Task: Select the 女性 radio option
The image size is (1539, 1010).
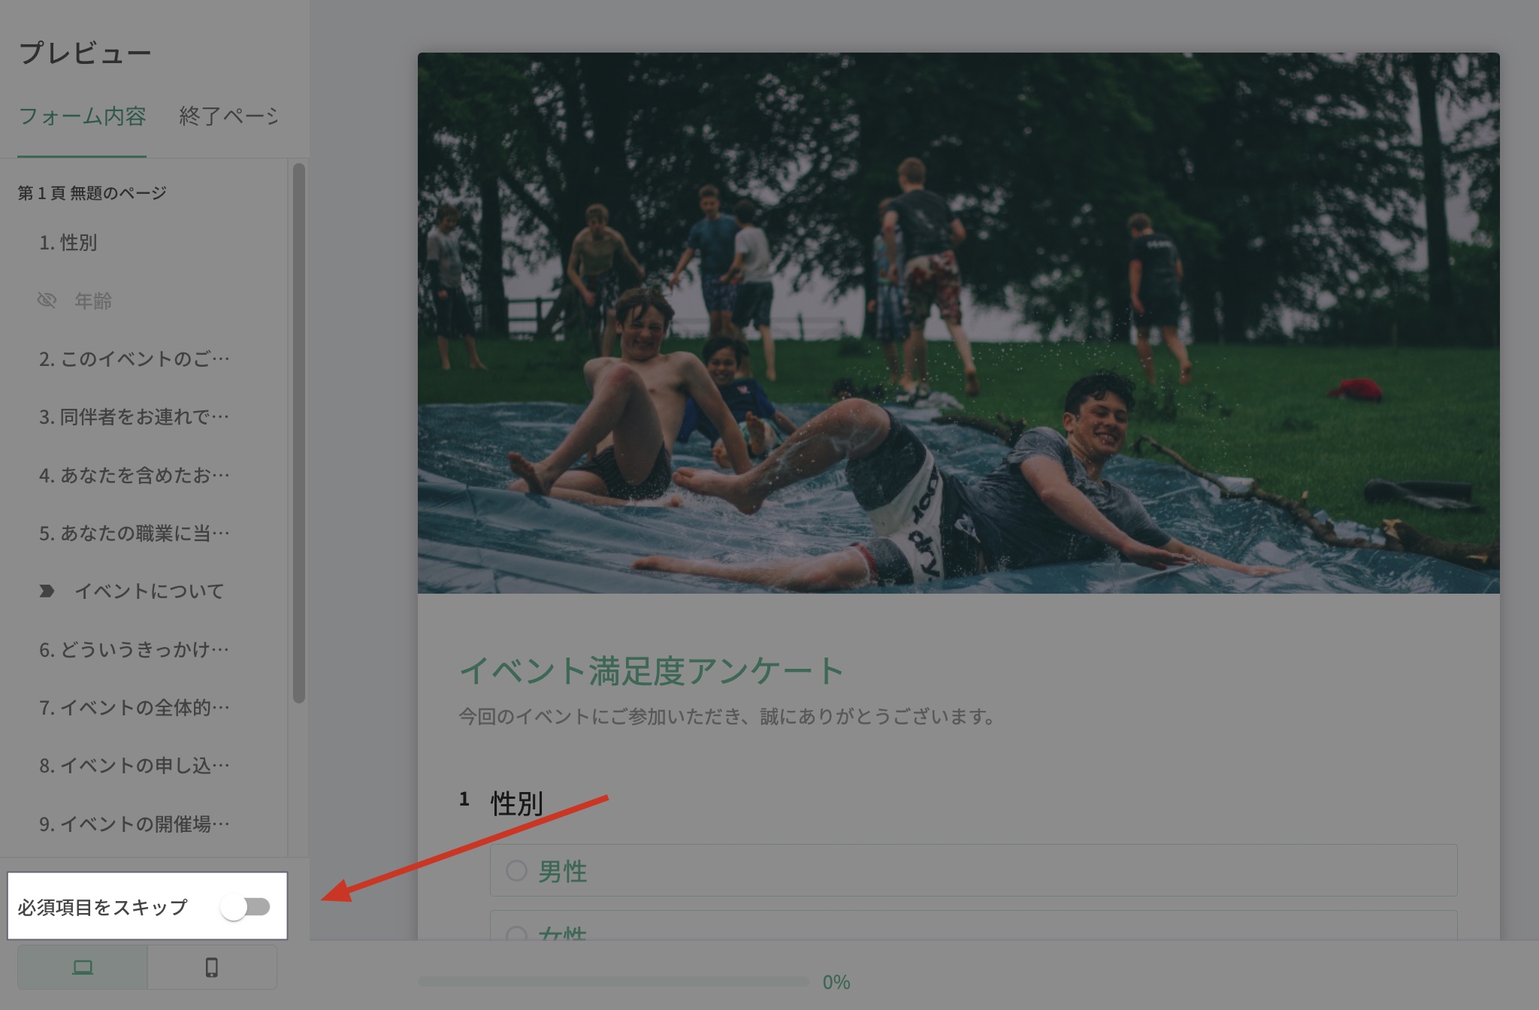Action: [516, 934]
